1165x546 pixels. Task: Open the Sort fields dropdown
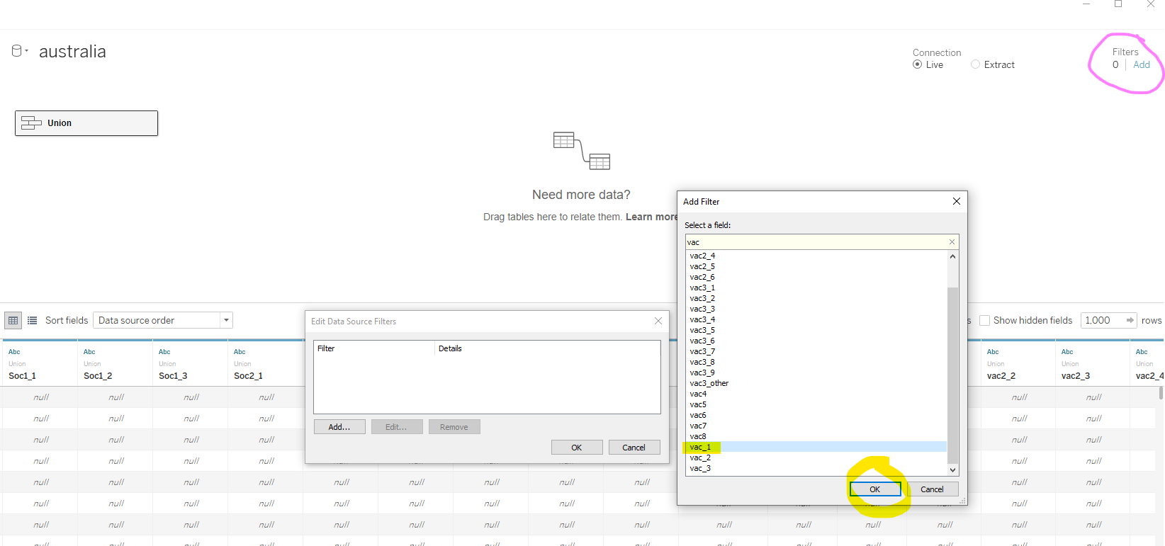click(x=163, y=321)
